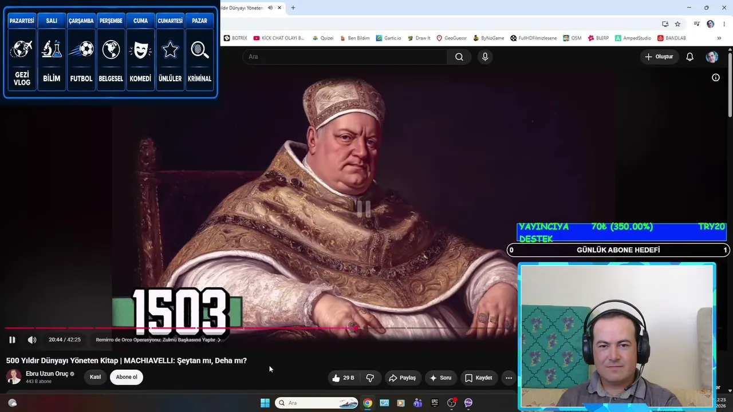Open Microsoft Teams from the taskbar
The height and width of the screenshot is (412, 733).
418,403
